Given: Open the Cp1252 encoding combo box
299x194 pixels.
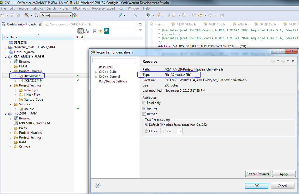Looking at the screenshot, I should point(171,131).
